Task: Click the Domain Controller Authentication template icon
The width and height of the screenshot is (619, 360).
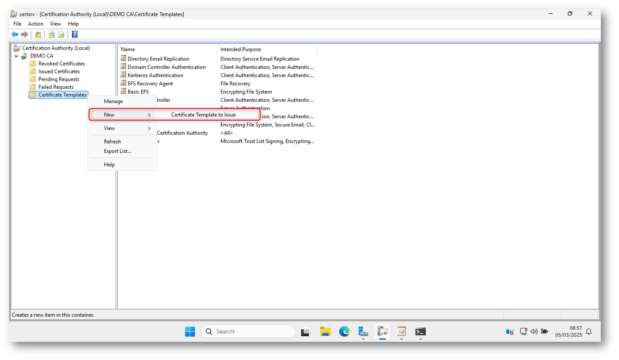Action: coord(123,67)
